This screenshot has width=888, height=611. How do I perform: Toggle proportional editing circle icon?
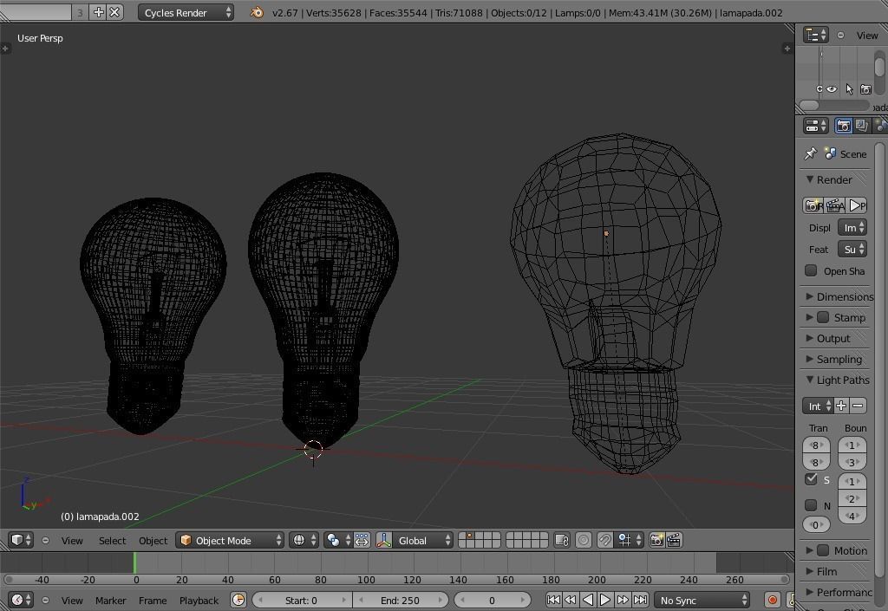point(584,540)
